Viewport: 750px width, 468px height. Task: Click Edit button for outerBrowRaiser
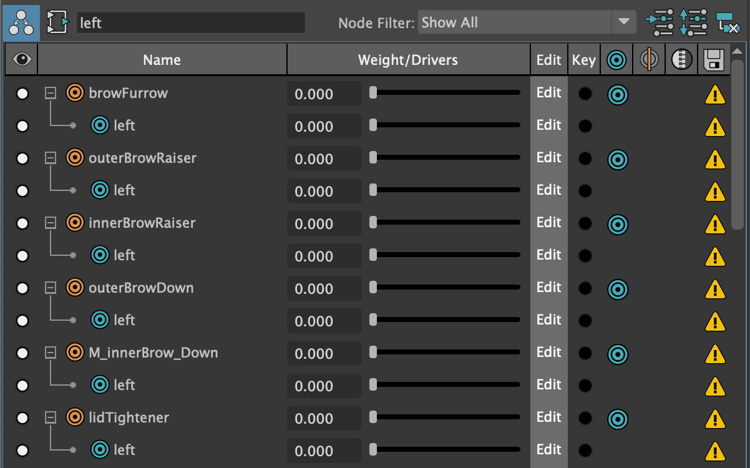(x=549, y=158)
